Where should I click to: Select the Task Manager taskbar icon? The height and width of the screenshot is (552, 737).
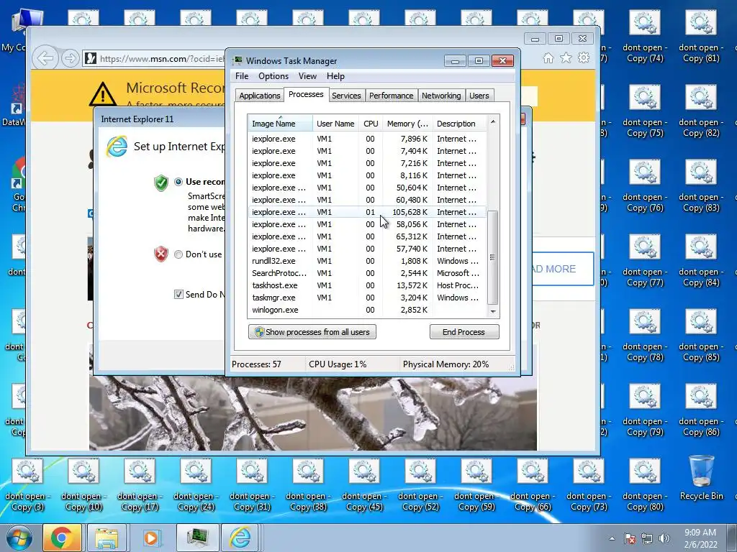click(197, 538)
